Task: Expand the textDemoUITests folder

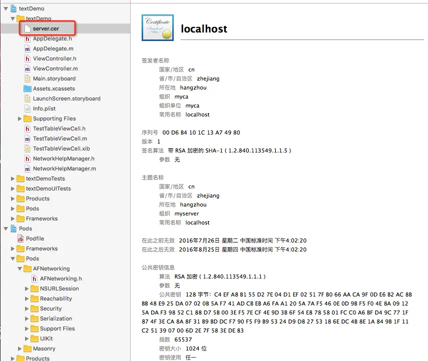Action: [13, 188]
